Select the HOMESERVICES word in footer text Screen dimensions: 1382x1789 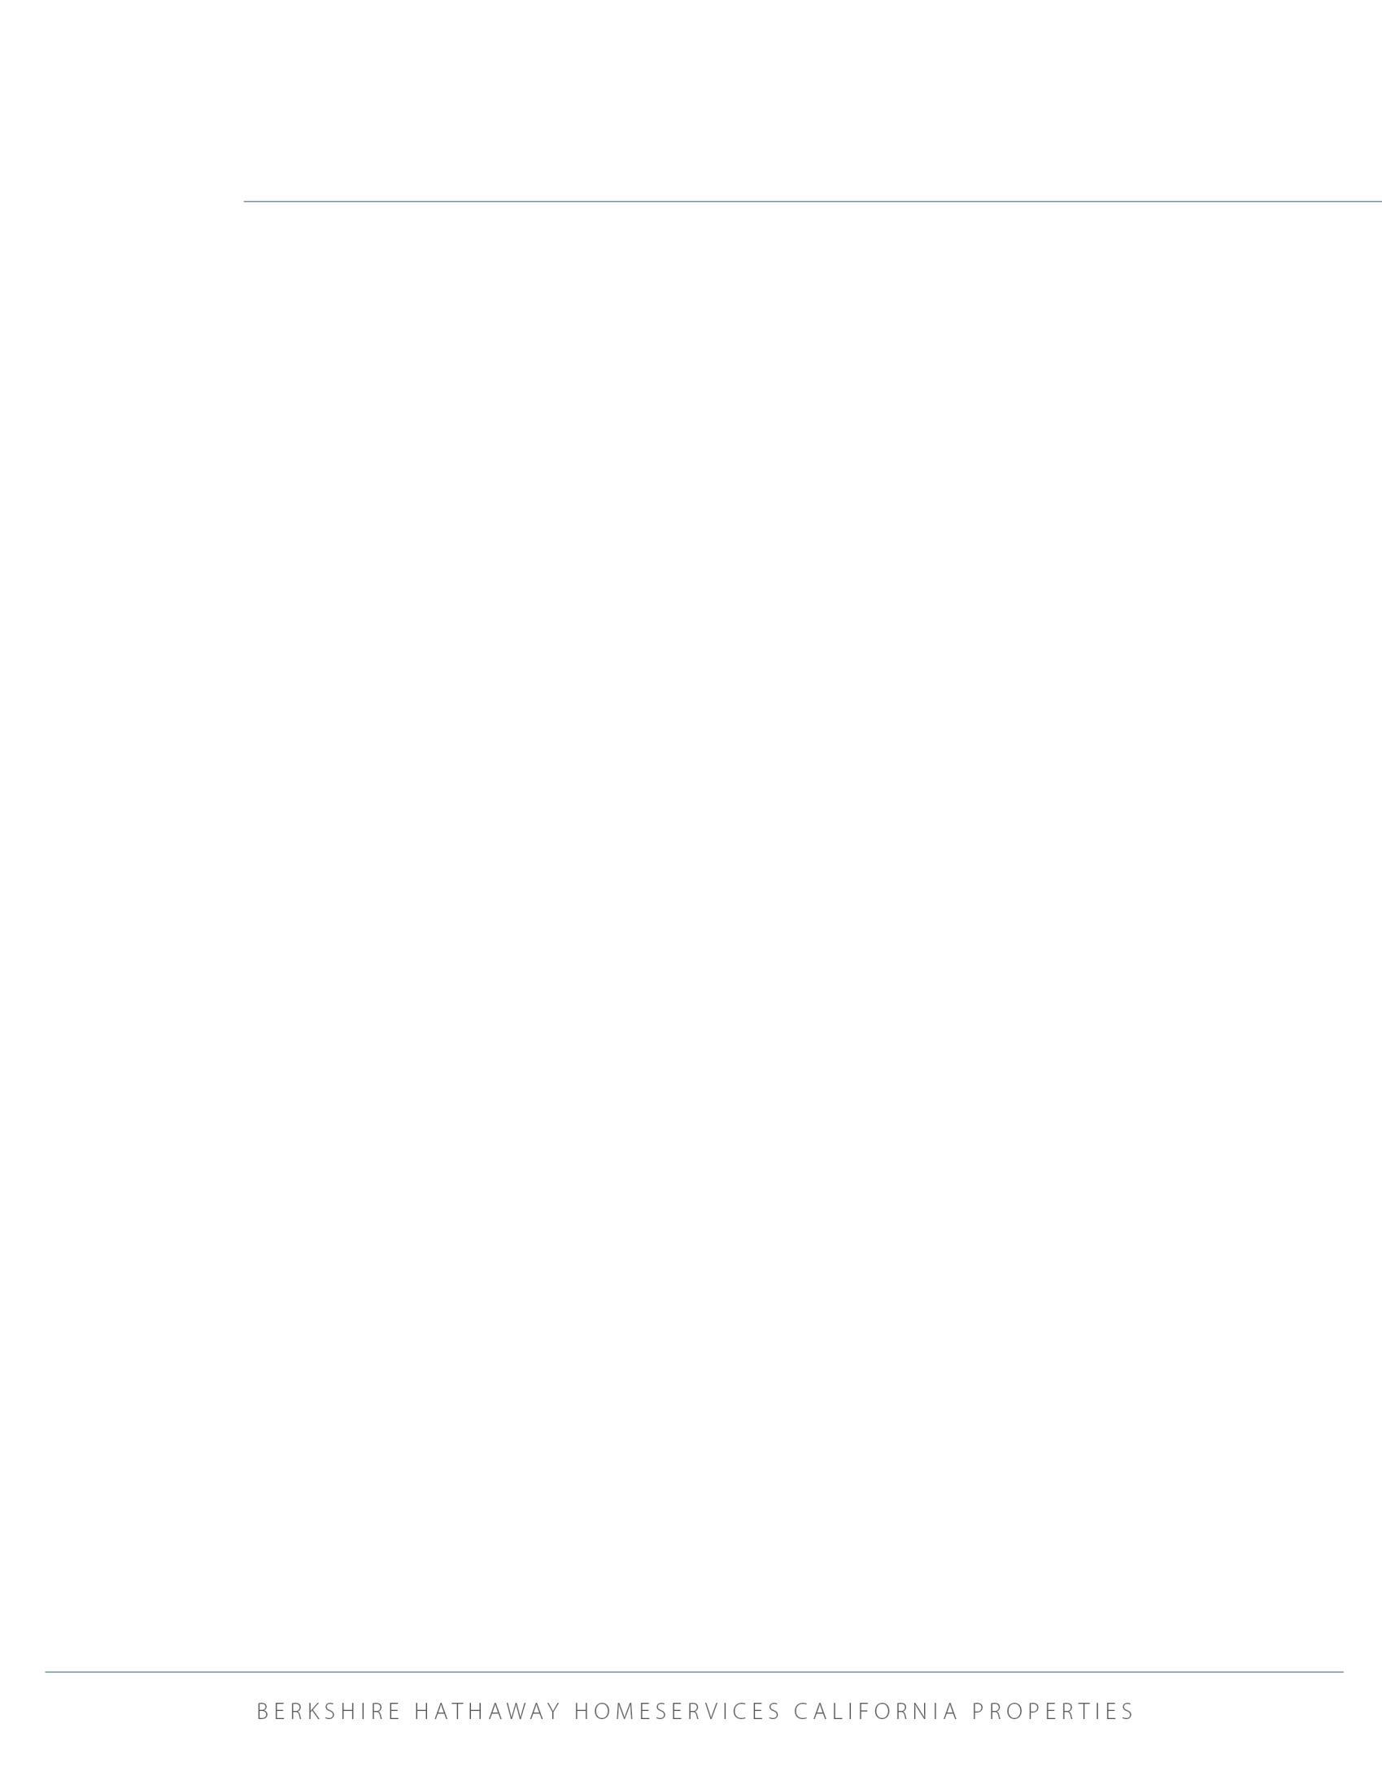[x=678, y=1711]
